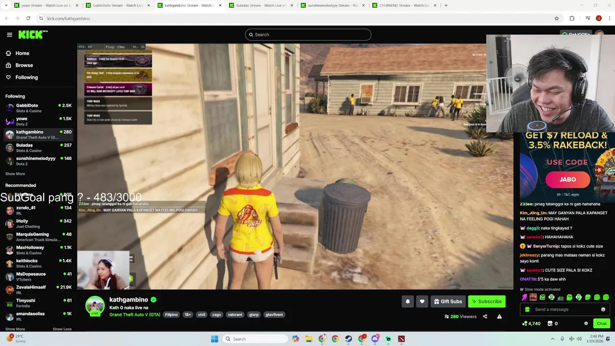Open Timyoshi recommended channel
Viewport: 615px width, 346px height.
click(38, 303)
